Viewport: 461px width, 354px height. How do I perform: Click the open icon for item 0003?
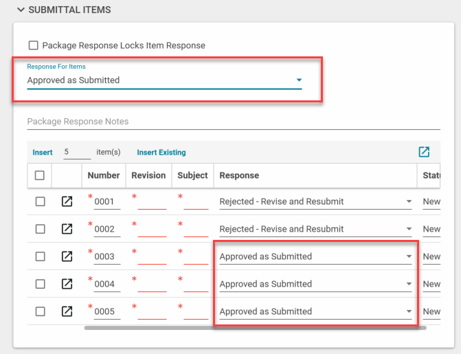67,256
